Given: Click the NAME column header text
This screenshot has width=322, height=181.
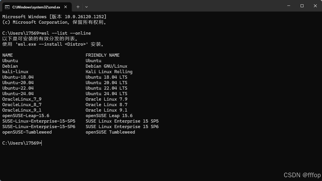Looking at the screenshot, I should 7,55.
